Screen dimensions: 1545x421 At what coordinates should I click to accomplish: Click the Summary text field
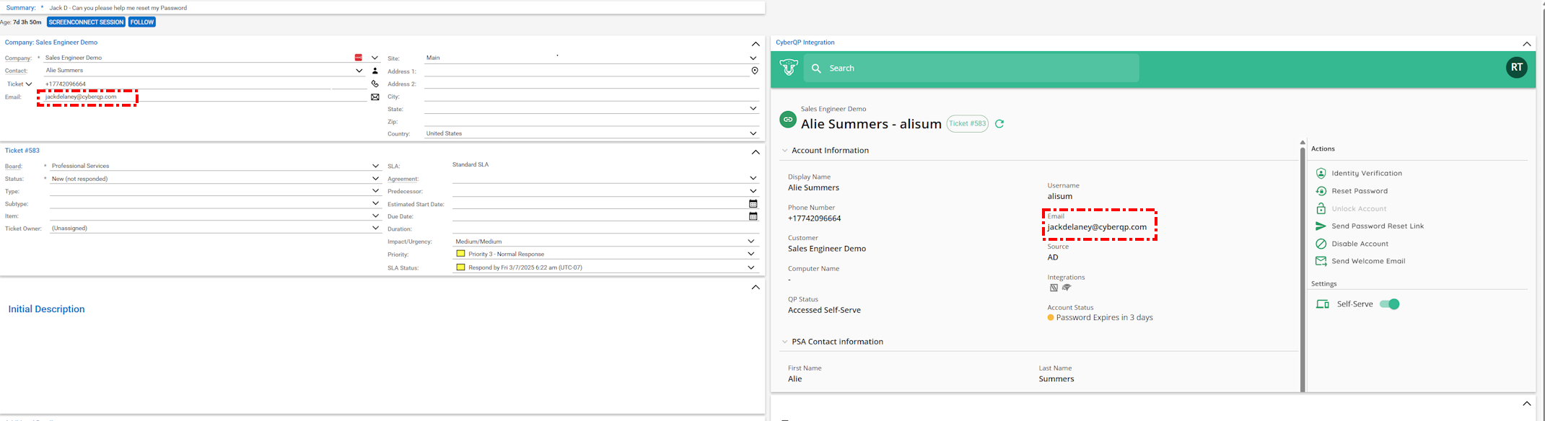[x=406, y=8]
